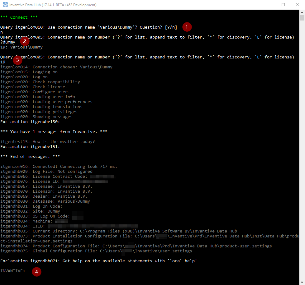Screen dimensions: 305x285
Task: Click the 'Current Directory' path line
Action: coord(119,231)
